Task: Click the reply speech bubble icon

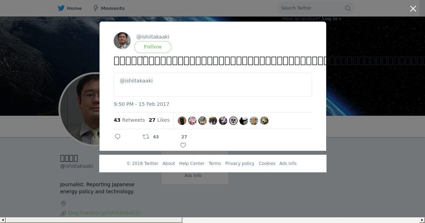Action: coord(118,137)
